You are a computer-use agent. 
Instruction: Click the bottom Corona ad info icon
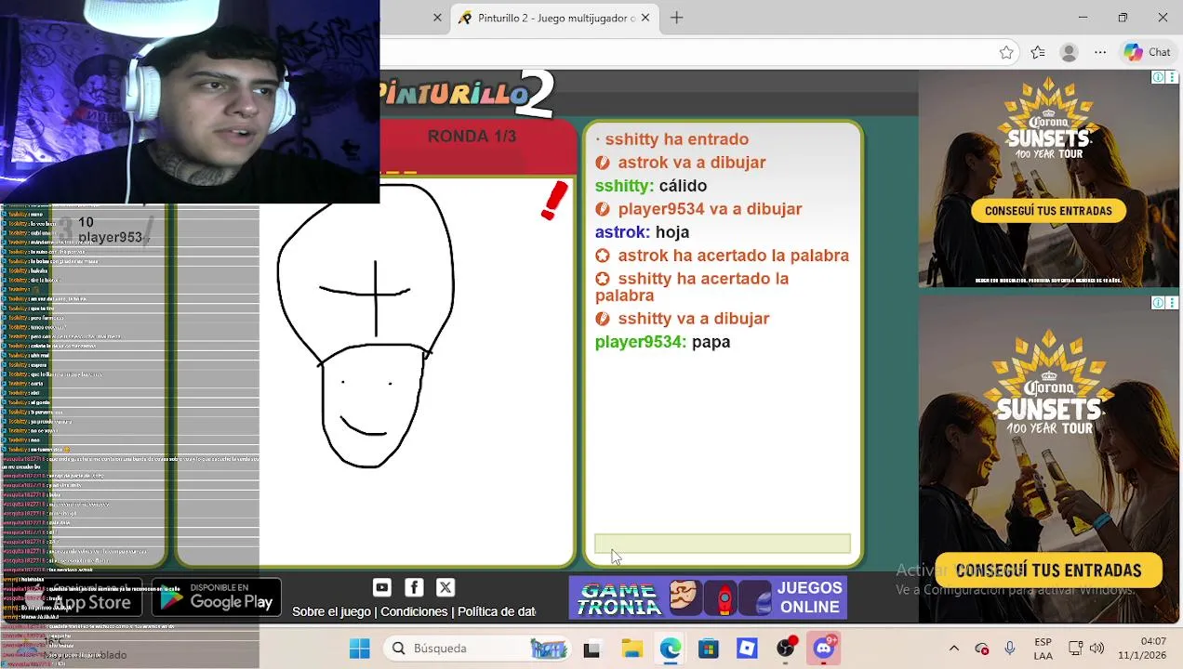[x=1158, y=303]
